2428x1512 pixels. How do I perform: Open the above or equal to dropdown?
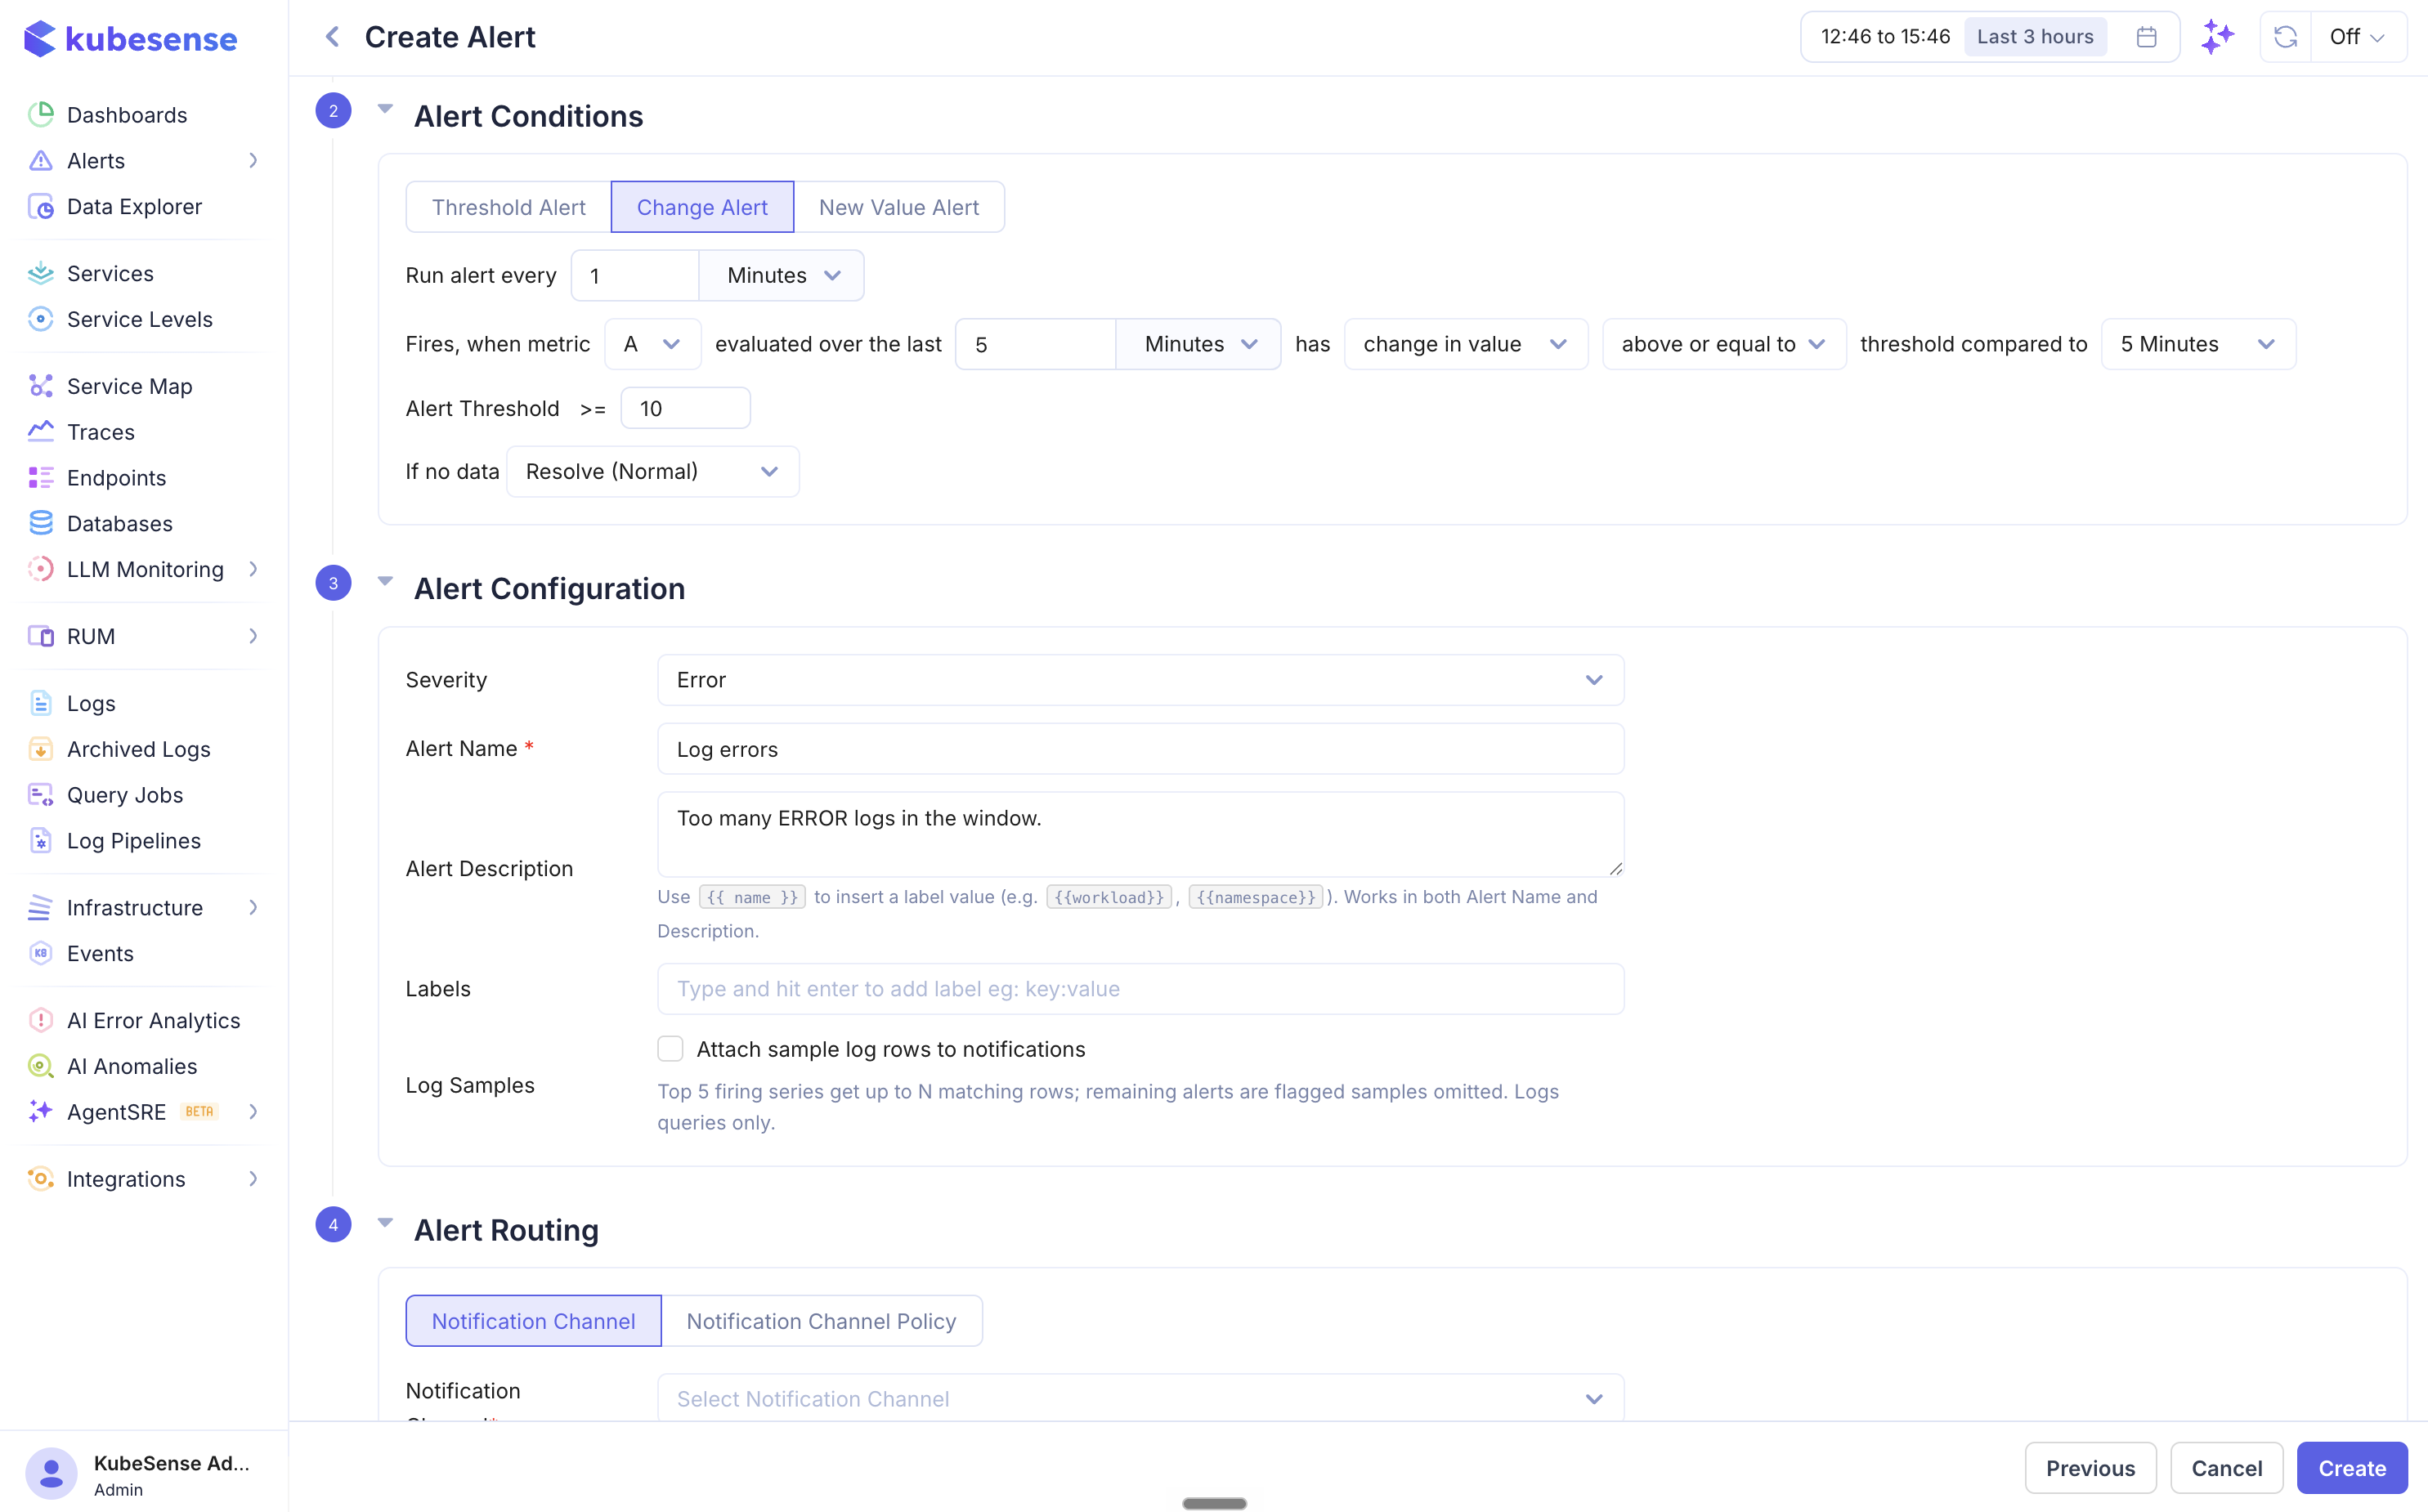click(1723, 344)
